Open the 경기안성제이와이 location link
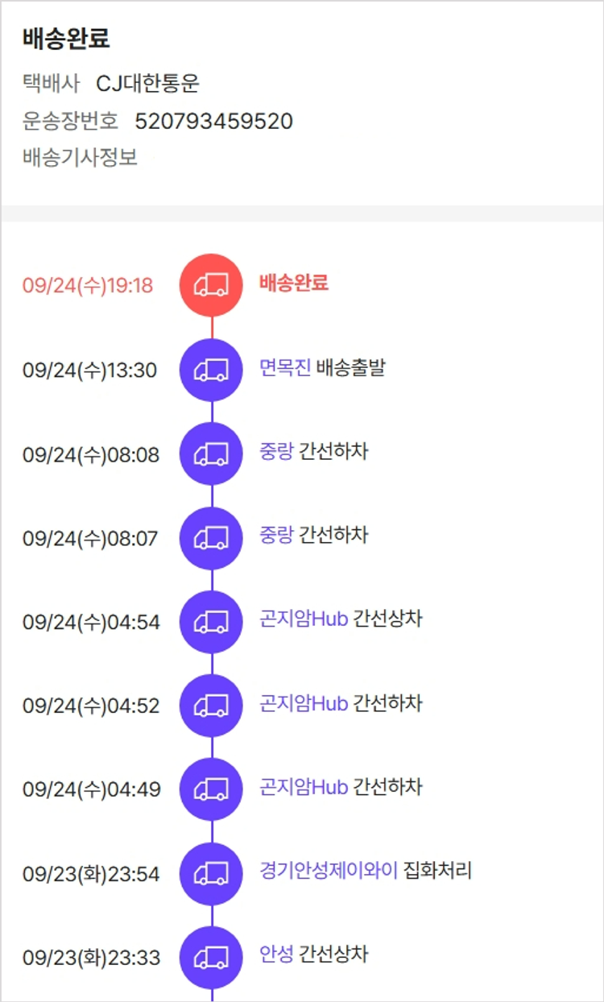Screen dimensions: 604x1002 tap(329, 871)
